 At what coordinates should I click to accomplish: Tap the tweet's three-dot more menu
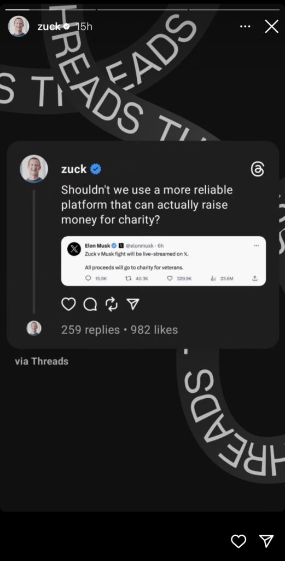point(255,246)
